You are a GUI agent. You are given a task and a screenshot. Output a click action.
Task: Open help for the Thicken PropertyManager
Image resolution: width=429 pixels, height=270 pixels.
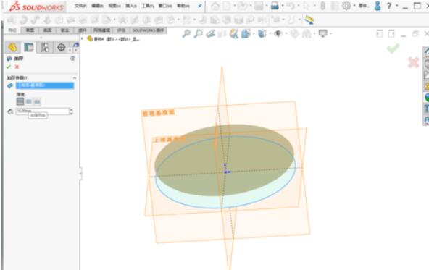(x=72, y=59)
